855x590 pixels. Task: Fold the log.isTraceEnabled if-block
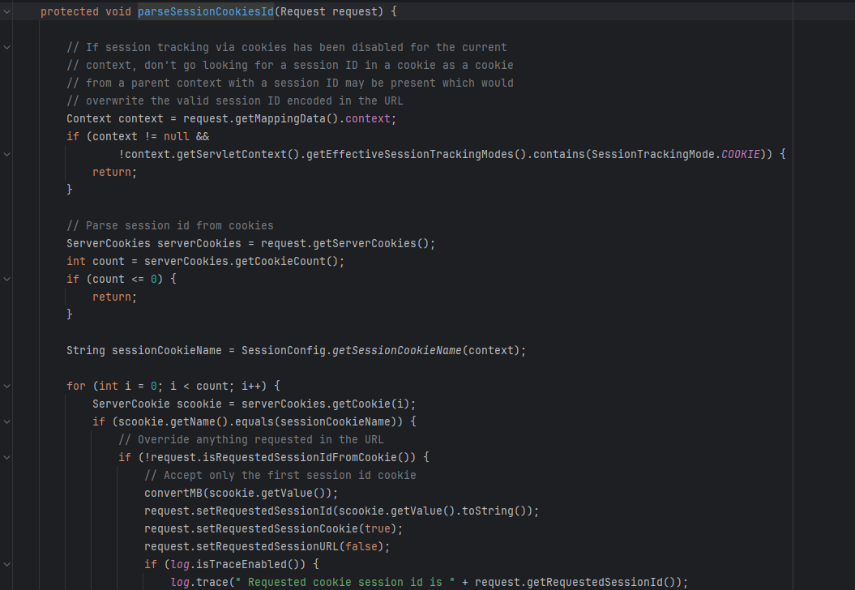(x=6, y=564)
